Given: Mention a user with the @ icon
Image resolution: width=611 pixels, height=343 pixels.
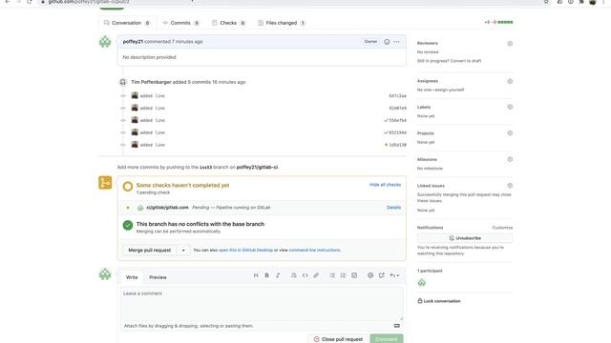Looking at the screenshot, I should click(370, 275).
